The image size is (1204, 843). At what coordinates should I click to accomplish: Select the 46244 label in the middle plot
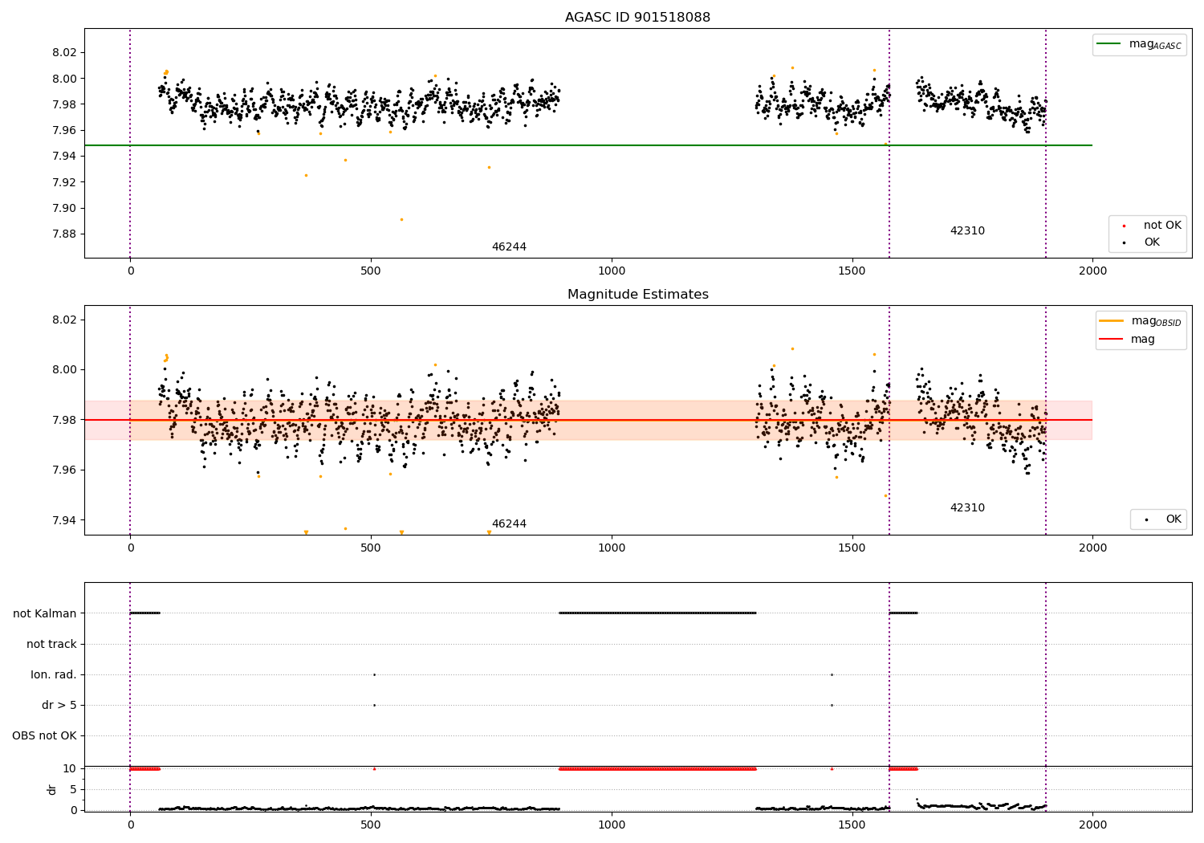[509, 524]
